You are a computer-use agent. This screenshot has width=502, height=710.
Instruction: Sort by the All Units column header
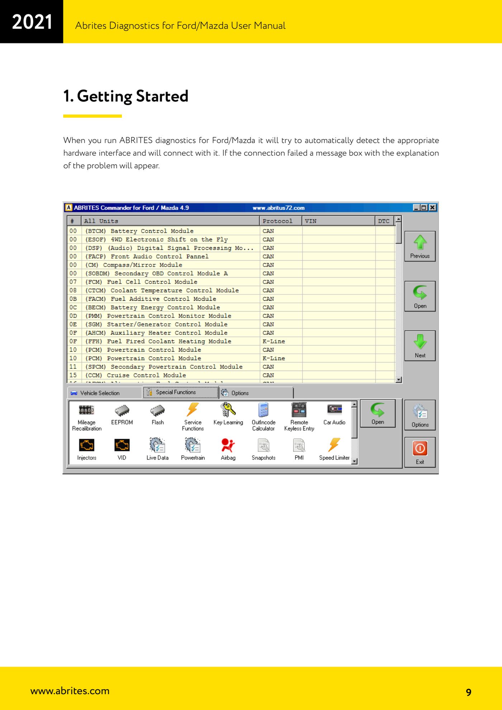(x=170, y=221)
